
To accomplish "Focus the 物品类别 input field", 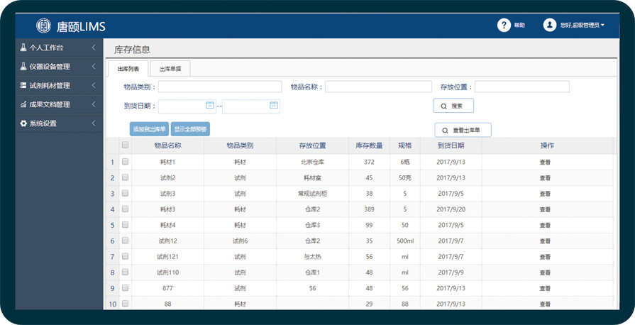I will coord(220,87).
